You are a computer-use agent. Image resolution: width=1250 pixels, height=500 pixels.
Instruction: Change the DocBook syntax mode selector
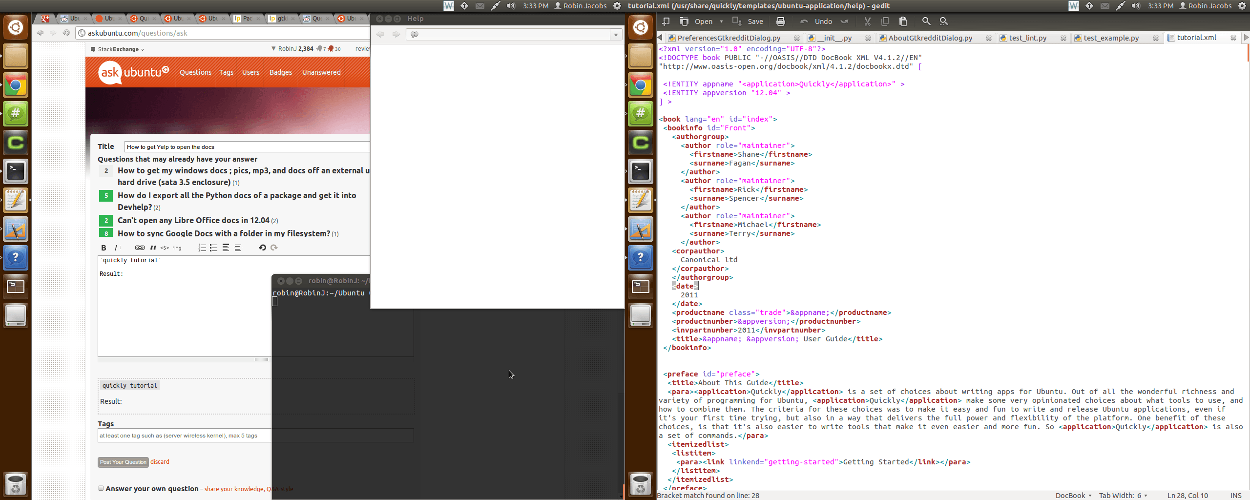[x=1073, y=495]
